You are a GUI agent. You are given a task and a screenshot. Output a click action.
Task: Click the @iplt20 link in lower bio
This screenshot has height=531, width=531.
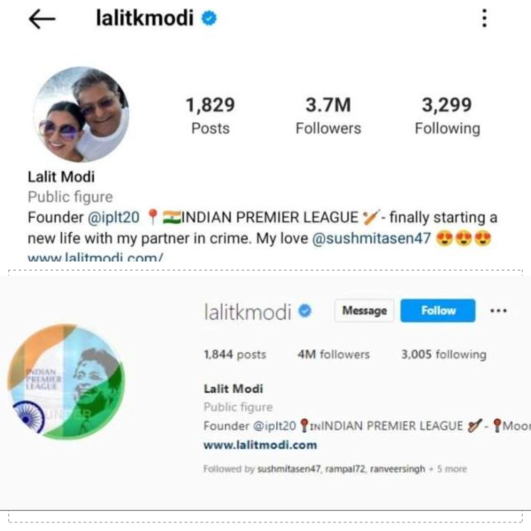click(x=274, y=426)
